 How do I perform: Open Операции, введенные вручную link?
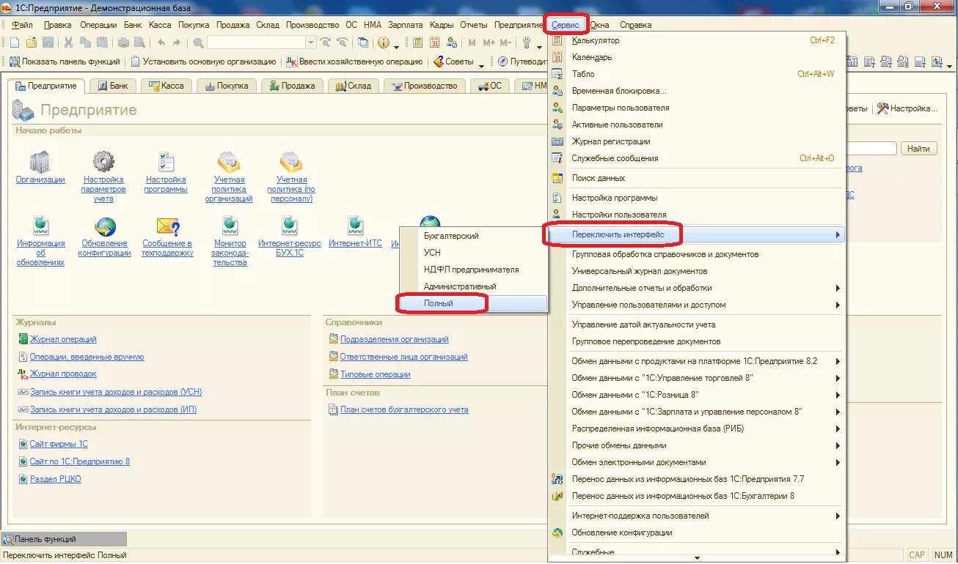(x=87, y=357)
